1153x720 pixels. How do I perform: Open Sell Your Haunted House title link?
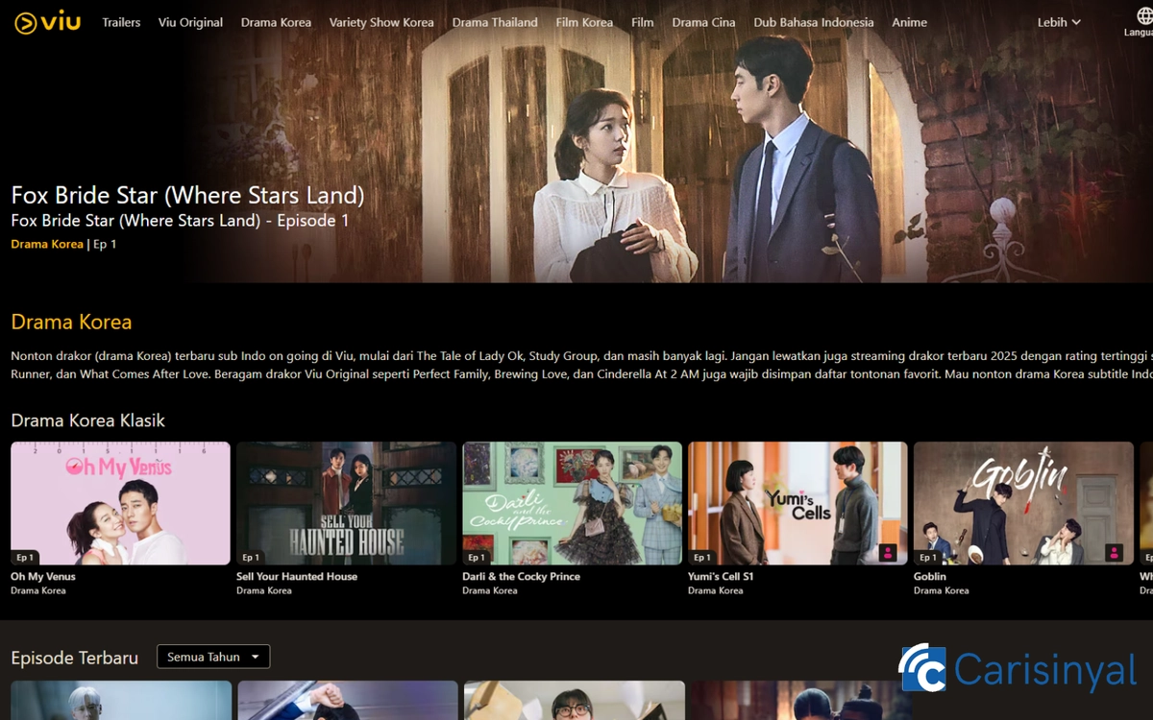[x=297, y=577]
